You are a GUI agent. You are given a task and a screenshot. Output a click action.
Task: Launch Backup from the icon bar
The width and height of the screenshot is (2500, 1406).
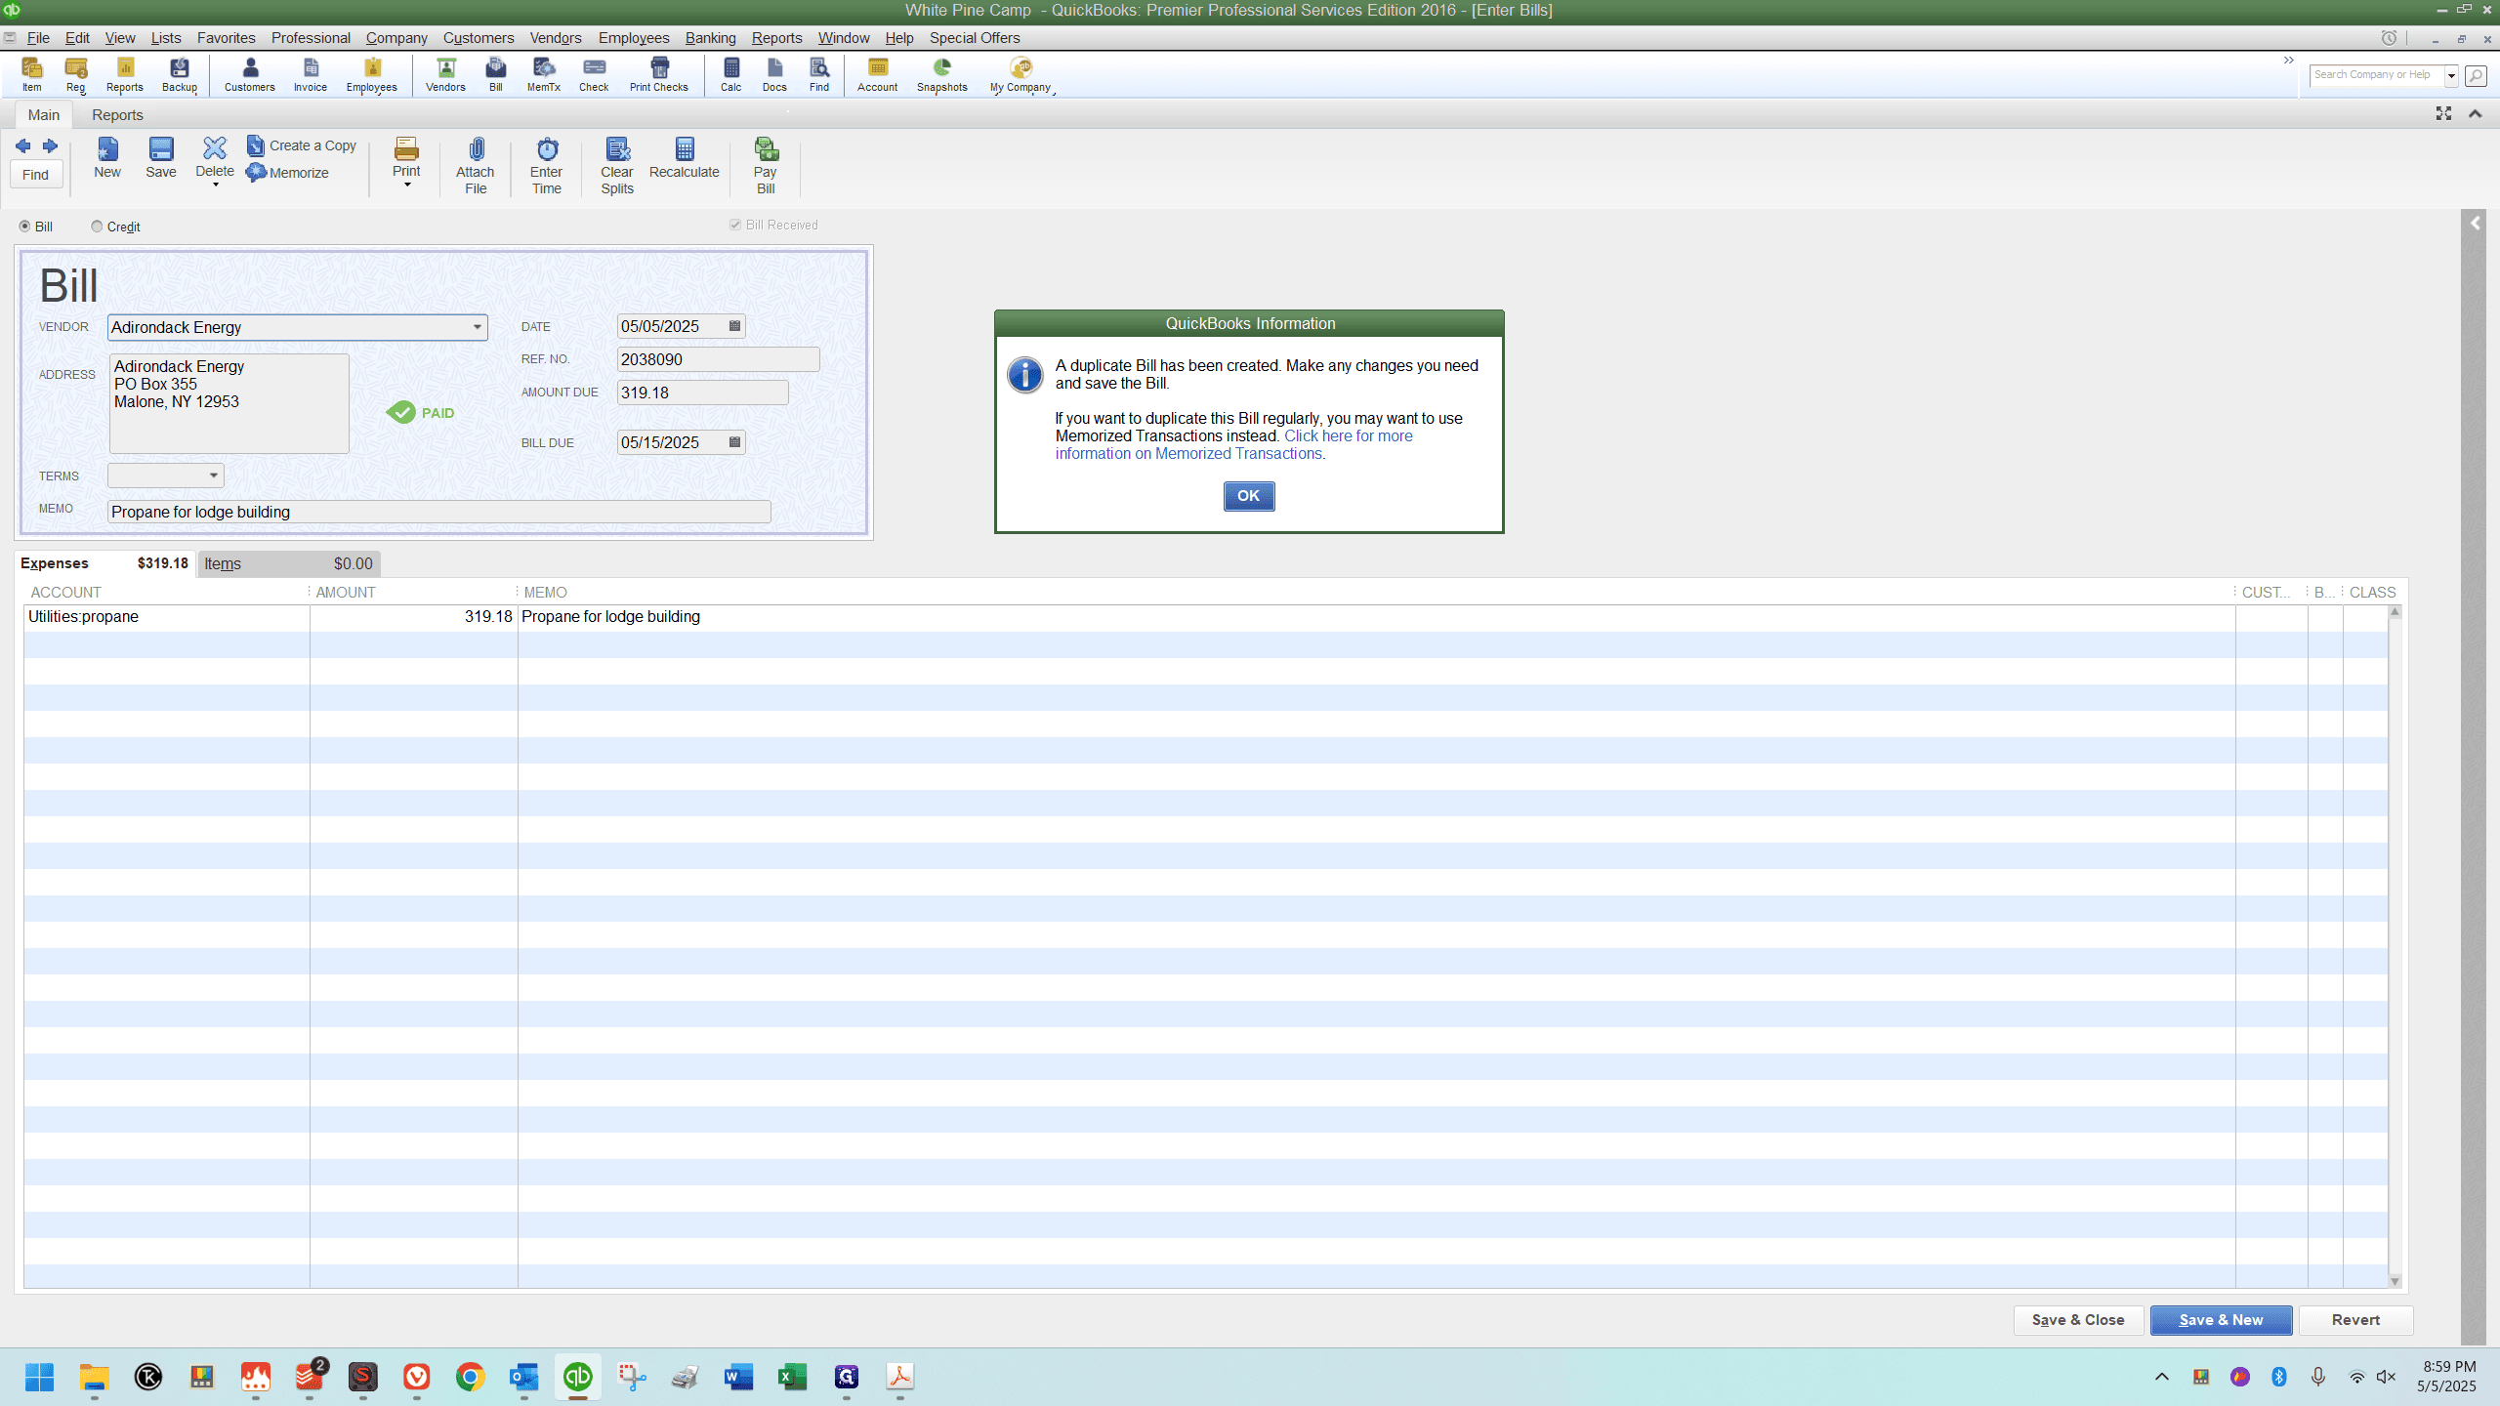pos(180,74)
